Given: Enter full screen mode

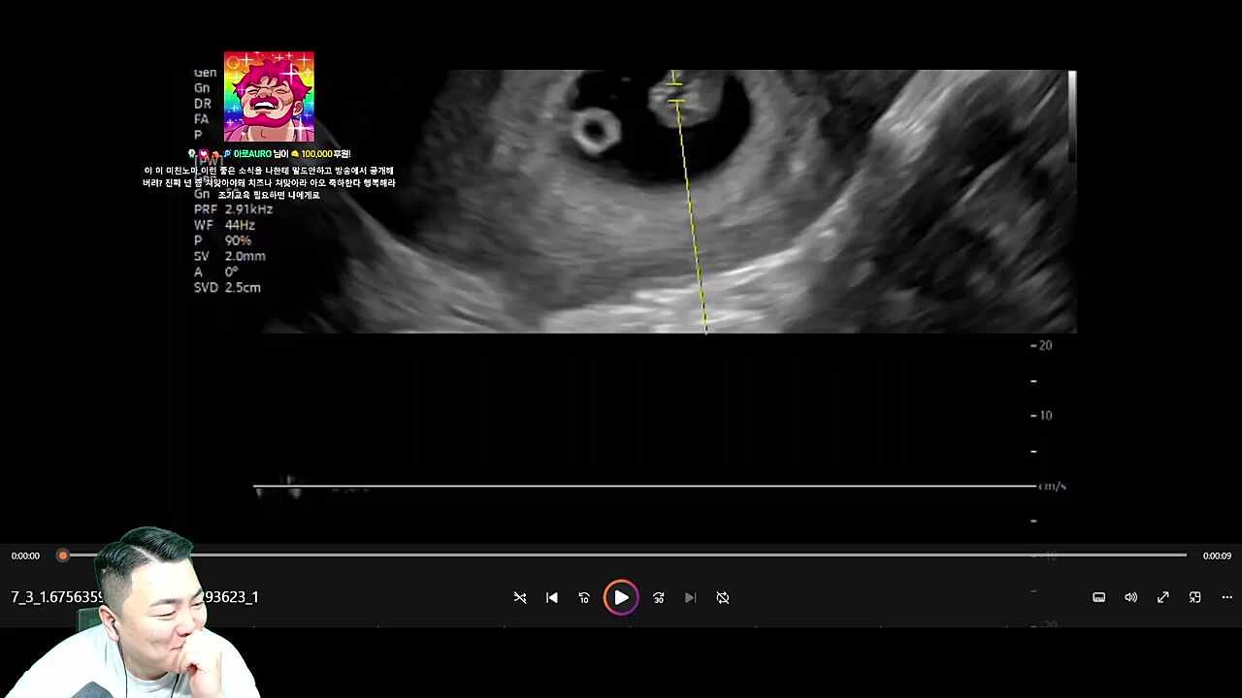Looking at the screenshot, I should (1162, 598).
